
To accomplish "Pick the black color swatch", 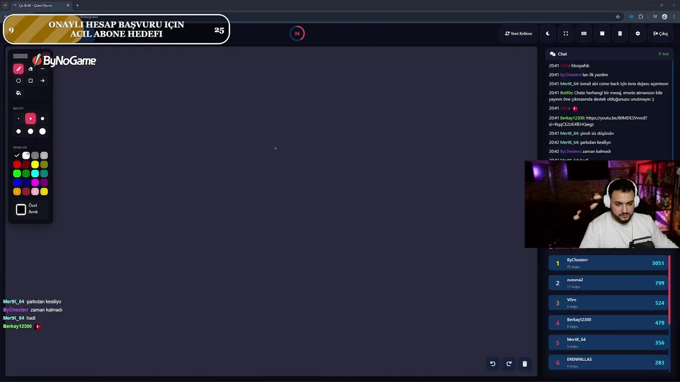I will pyautogui.click(x=17, y=155).
